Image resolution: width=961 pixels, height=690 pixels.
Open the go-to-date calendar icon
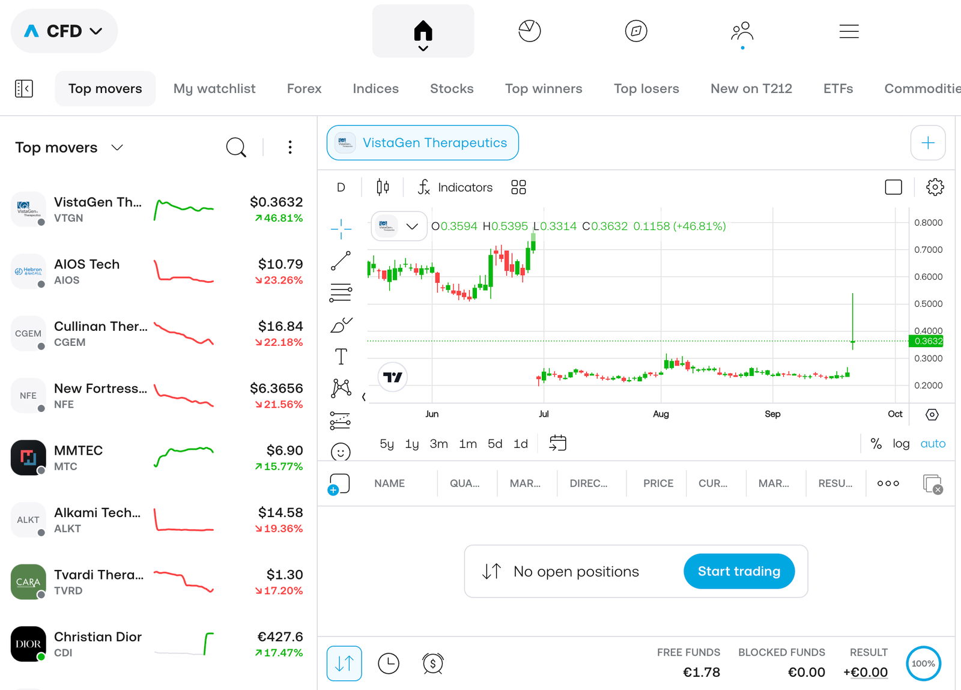click(558, 443)
